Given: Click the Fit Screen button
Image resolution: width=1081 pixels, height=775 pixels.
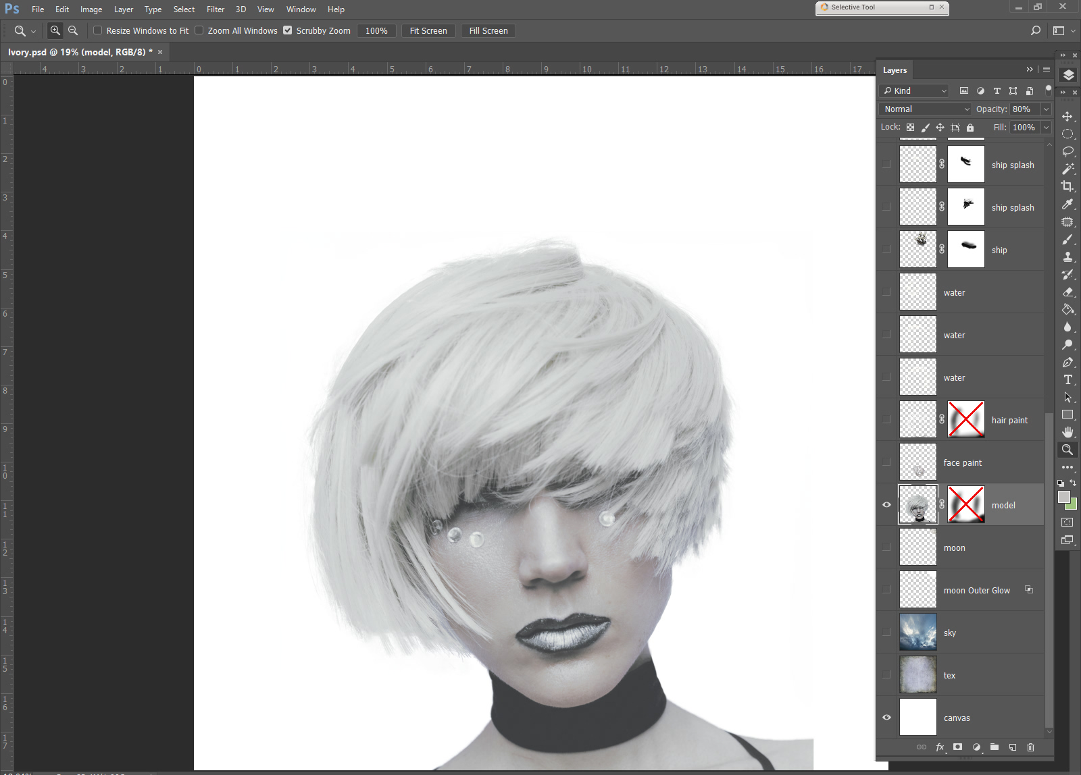Looking at the screenshot, I should (x=428, y=31).
